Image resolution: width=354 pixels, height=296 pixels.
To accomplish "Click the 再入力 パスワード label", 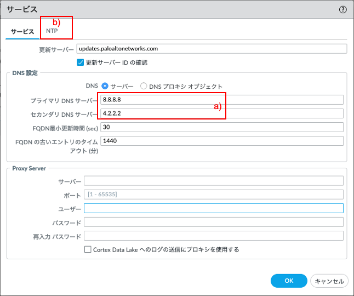I will click(x=57, y=237).
